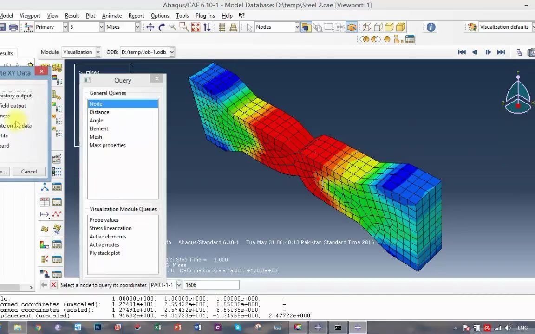Click the Replace Selected display group icon
535x334 pixels.
(x=365, y=39)
